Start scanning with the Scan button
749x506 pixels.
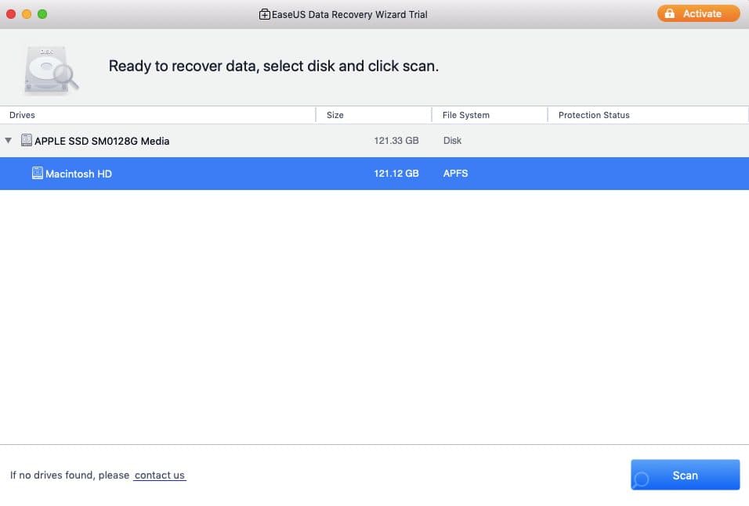coord(685,475)
